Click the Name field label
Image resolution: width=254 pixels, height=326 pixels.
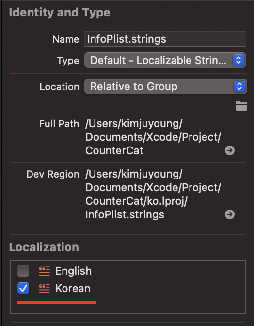point(66,39)
